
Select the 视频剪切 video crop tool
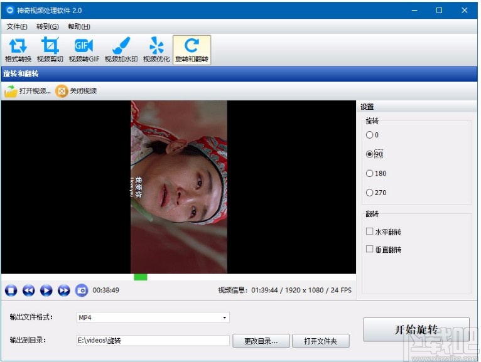click(x=50, y=50)
